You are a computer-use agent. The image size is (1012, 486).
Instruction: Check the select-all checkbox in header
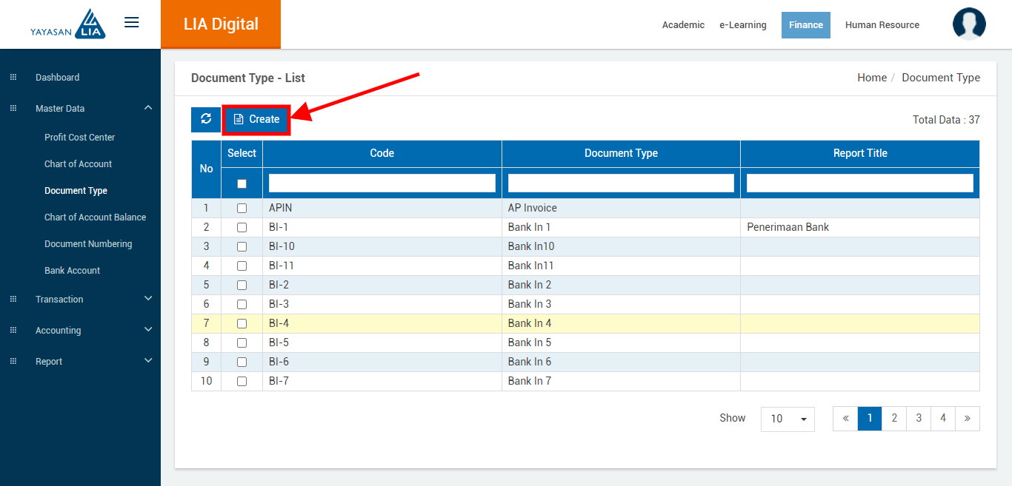point(242,183)
